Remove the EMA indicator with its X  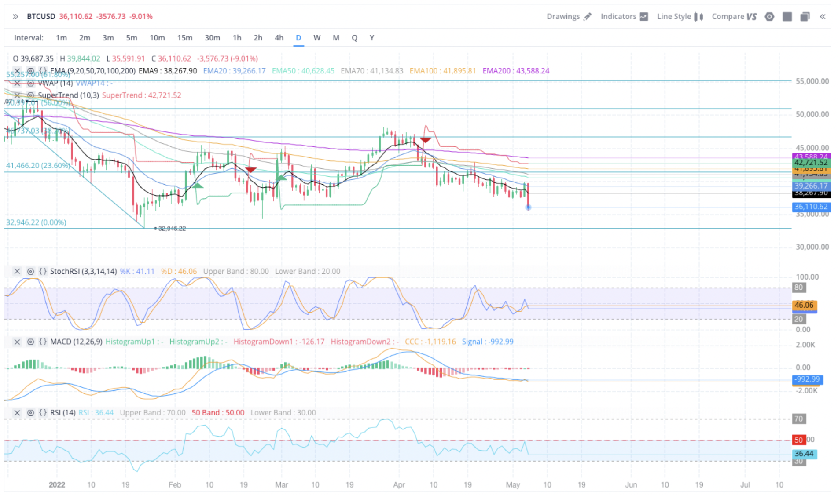[x=17, y=71]
